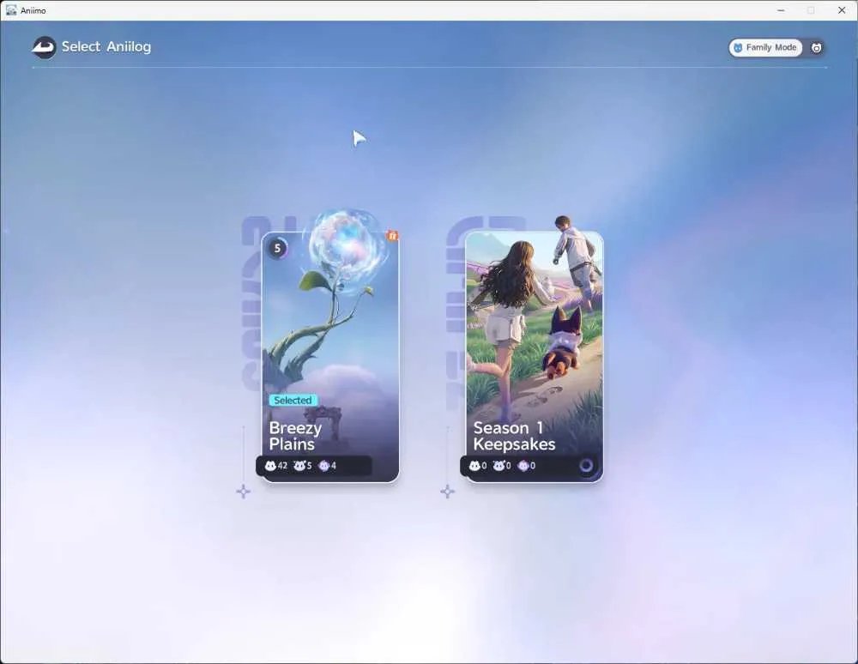Click the ring icon on Season 1 Keepsakes

[x=586, y=466]
